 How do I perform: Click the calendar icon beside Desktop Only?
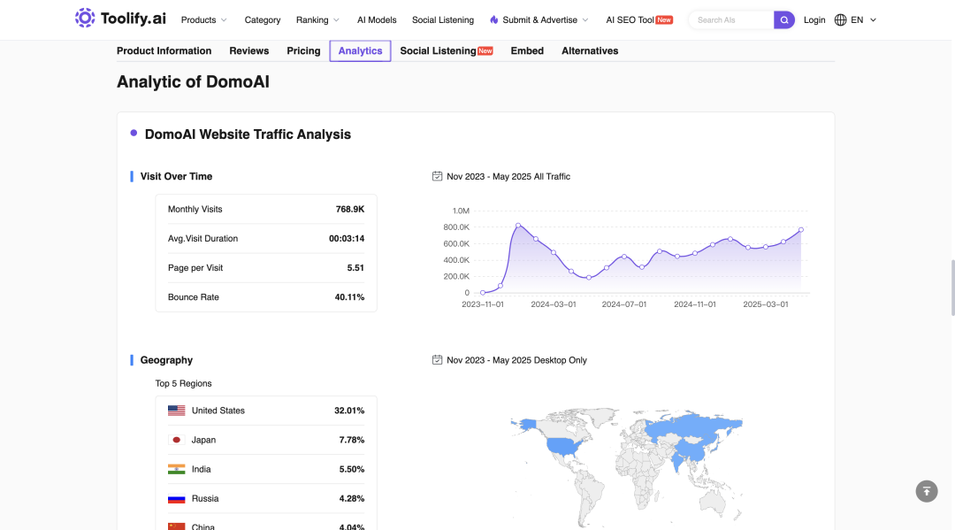(x=437, y=360)
